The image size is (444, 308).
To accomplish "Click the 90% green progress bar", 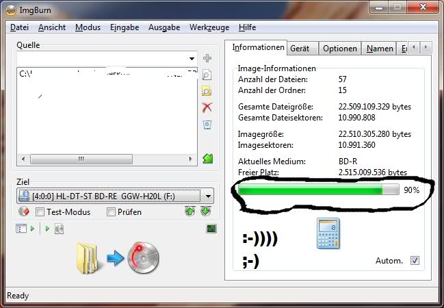I will point(319,190).
